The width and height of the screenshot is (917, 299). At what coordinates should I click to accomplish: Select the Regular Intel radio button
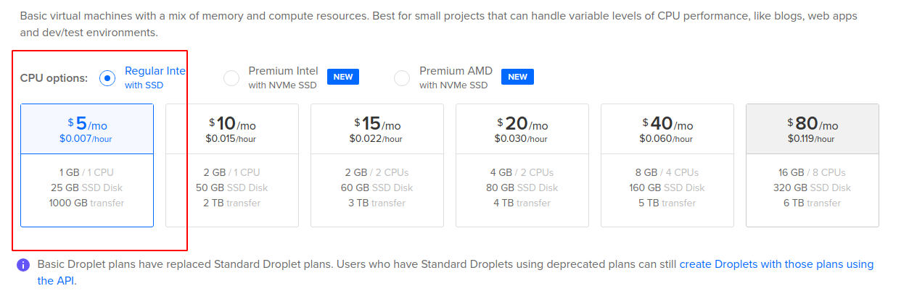(x=107, y=78)
